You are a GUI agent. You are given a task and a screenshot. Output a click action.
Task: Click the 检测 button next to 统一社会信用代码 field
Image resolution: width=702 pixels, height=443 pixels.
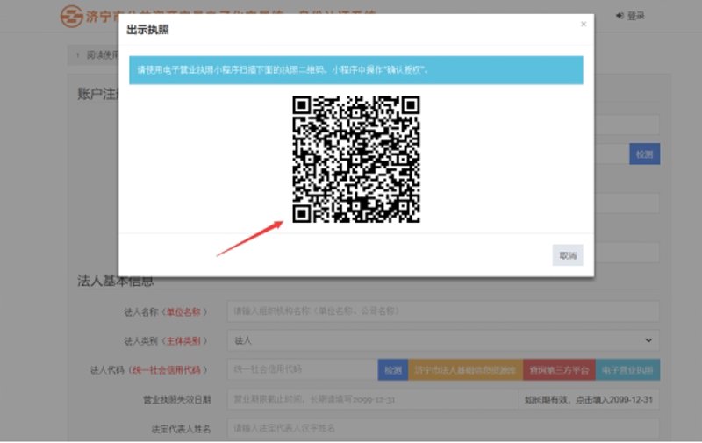(x=392, y=370)
